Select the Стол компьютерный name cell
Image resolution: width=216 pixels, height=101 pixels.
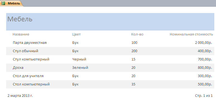(31, 84)
